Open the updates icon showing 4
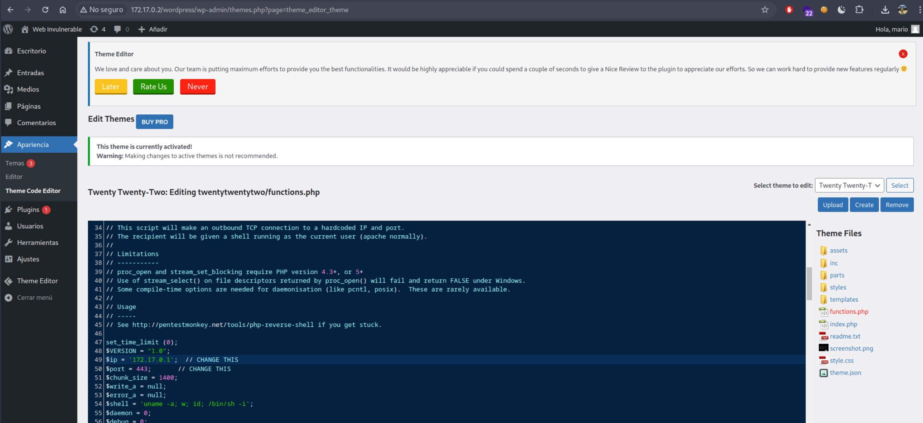This screenshot has height=423, width=923. (98, 29)
